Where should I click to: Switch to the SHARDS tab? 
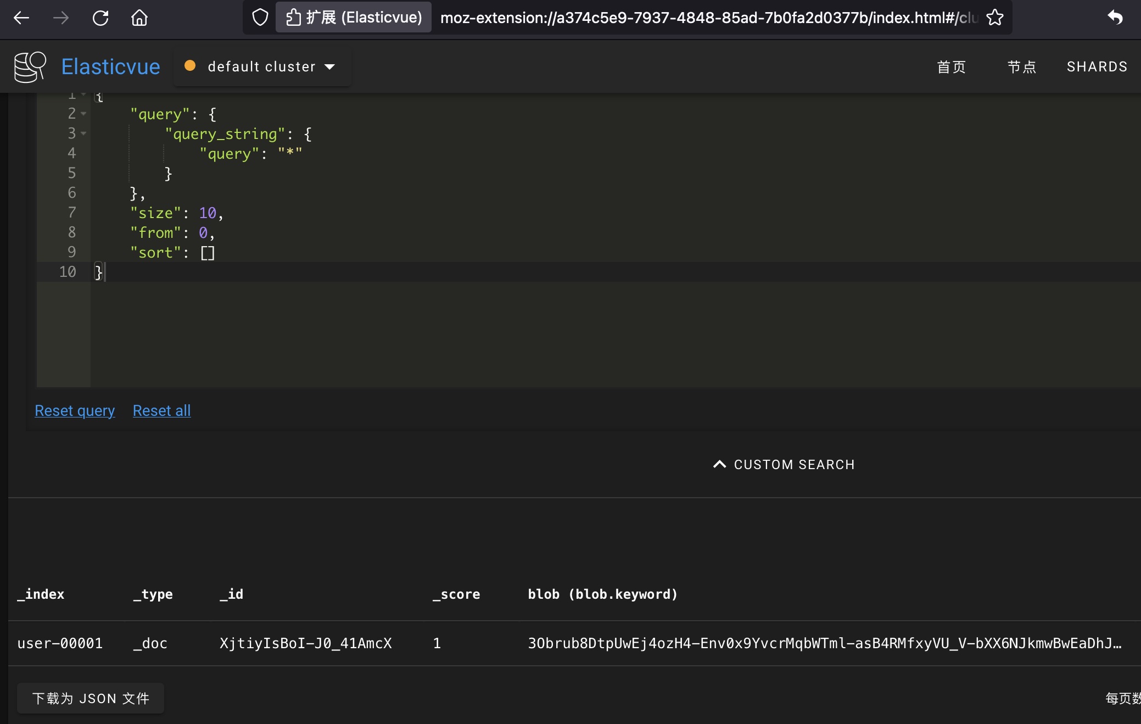[x=1097, y=67]
